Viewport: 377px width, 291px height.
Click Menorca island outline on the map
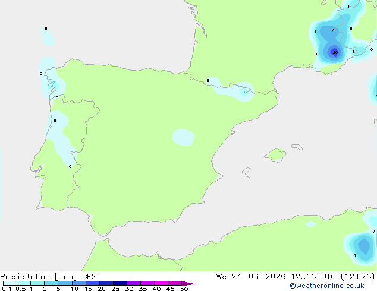(297, 147)
